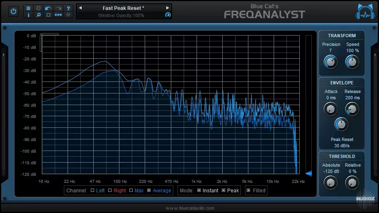The height and width of the screenshot is (213, 379).
Task: Click the Window Opacity:100% text
Action: pyautogui.click(x=121, y=15)
